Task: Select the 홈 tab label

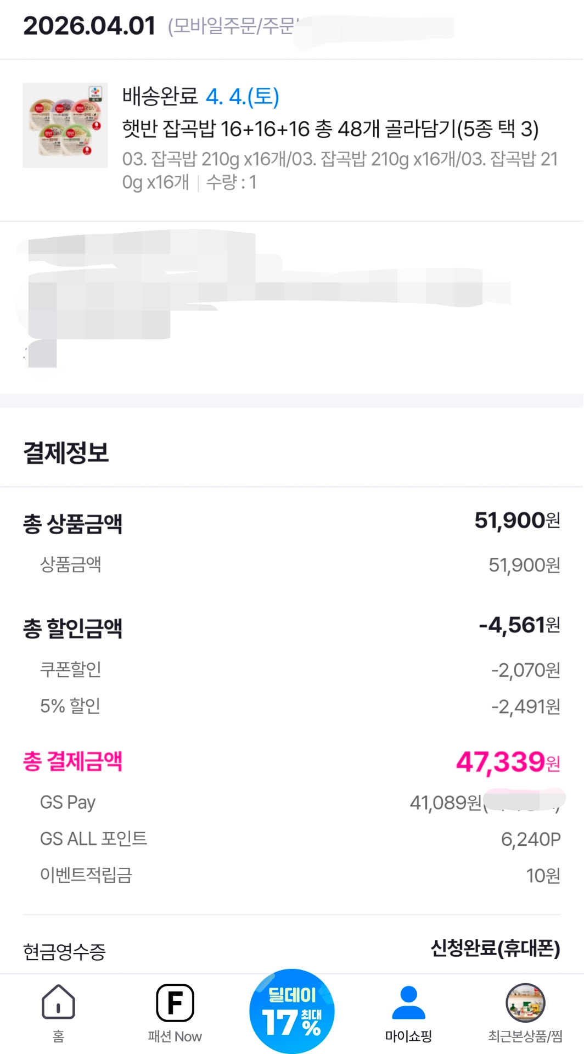Action: (x=58, y=1036)
